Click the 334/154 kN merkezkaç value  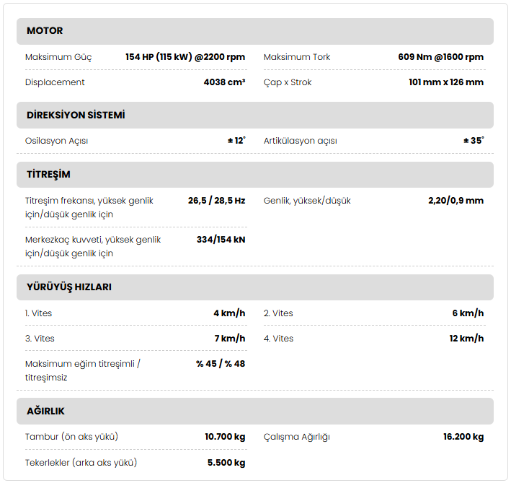coord(221,240)
